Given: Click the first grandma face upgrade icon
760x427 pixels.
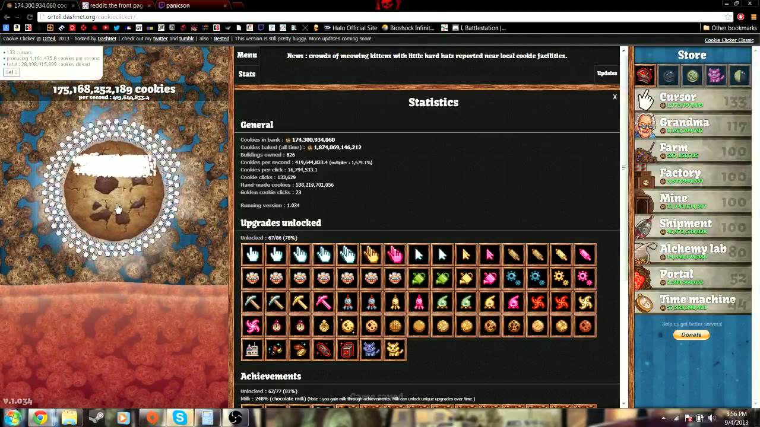Looking at the screenshot, I should [x=252, y=279].
